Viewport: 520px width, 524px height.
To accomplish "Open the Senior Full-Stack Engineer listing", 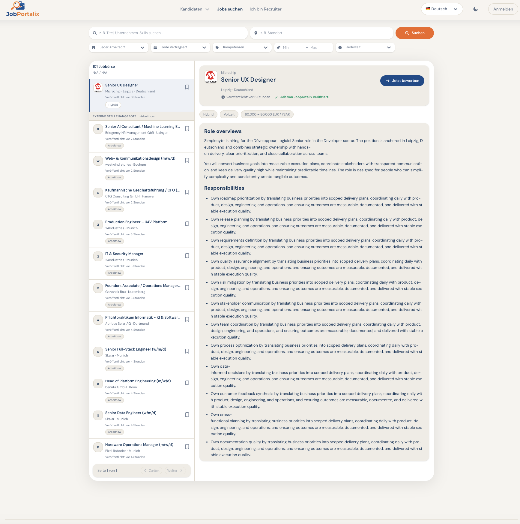I will (142, 359).
